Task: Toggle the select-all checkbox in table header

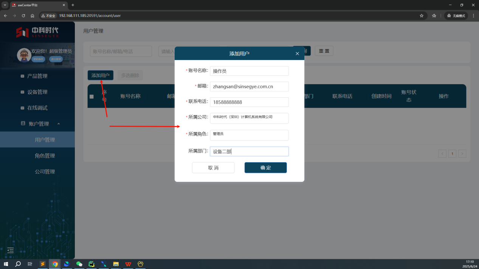Action: pos(91,97)
